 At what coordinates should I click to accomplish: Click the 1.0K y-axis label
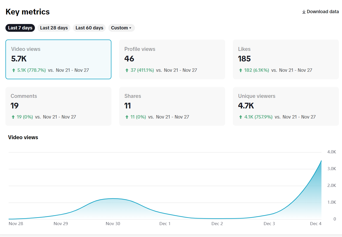[332, 202]
